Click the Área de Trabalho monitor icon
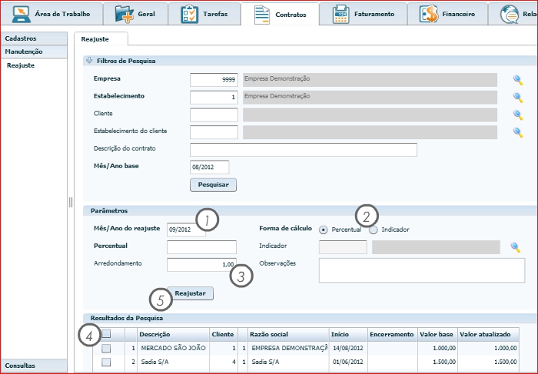The image size is (538, 374). pos(22,14)
